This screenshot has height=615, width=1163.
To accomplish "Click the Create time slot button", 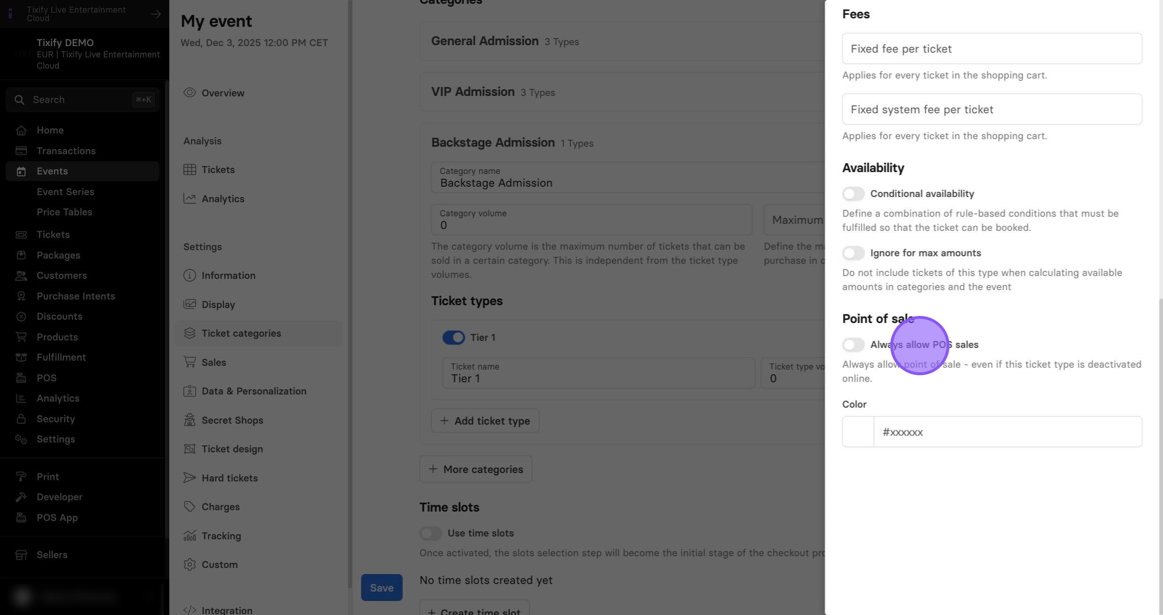I will [x=474, y=608].
